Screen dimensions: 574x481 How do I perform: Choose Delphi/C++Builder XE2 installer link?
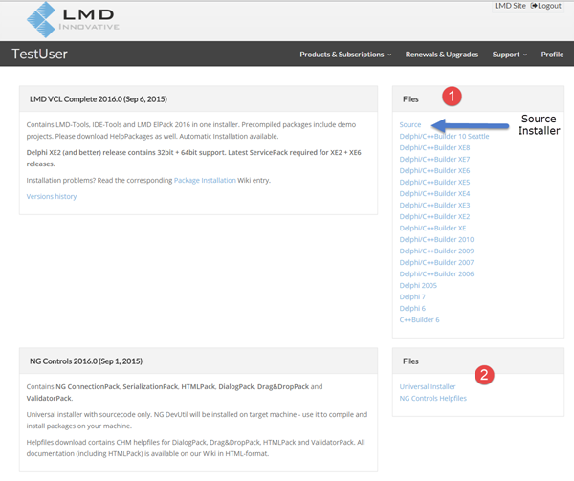click(434, 216)
